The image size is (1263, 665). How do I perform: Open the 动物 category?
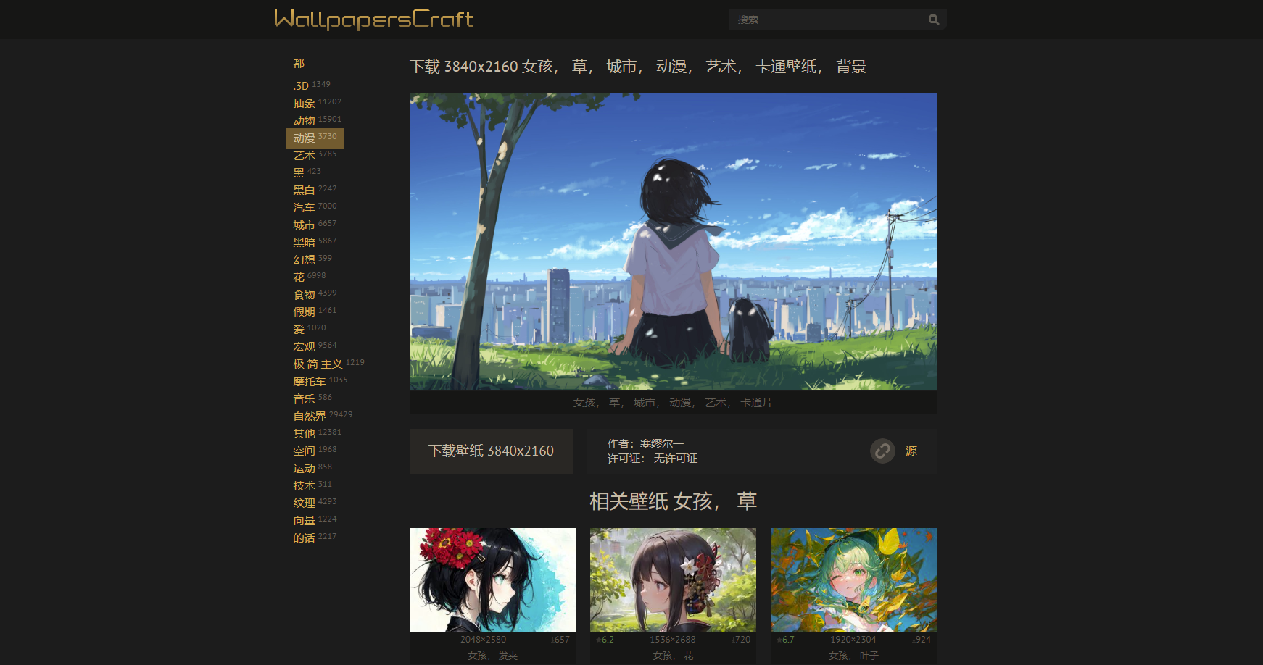pos(304,120)
